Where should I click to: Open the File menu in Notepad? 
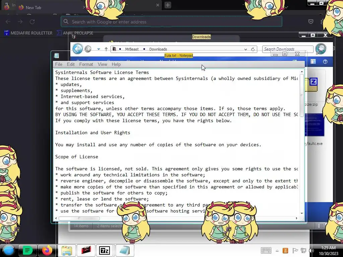[59, 64]
